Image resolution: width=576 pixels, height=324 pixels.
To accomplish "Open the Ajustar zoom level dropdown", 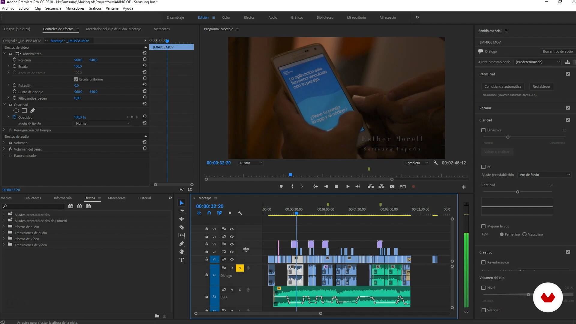I will click(250, 163).
